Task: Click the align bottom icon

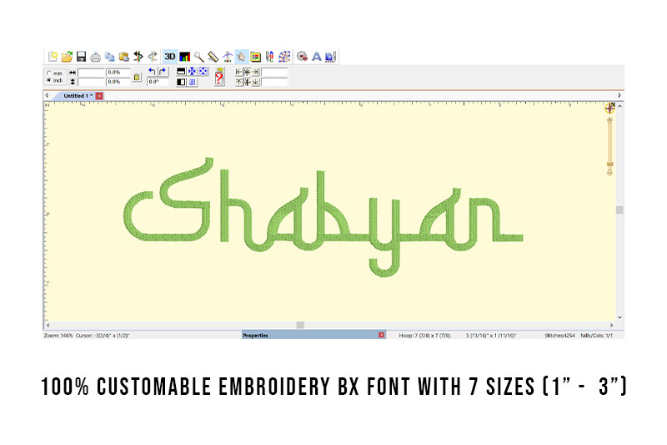Action: click(x=255, y=82)
